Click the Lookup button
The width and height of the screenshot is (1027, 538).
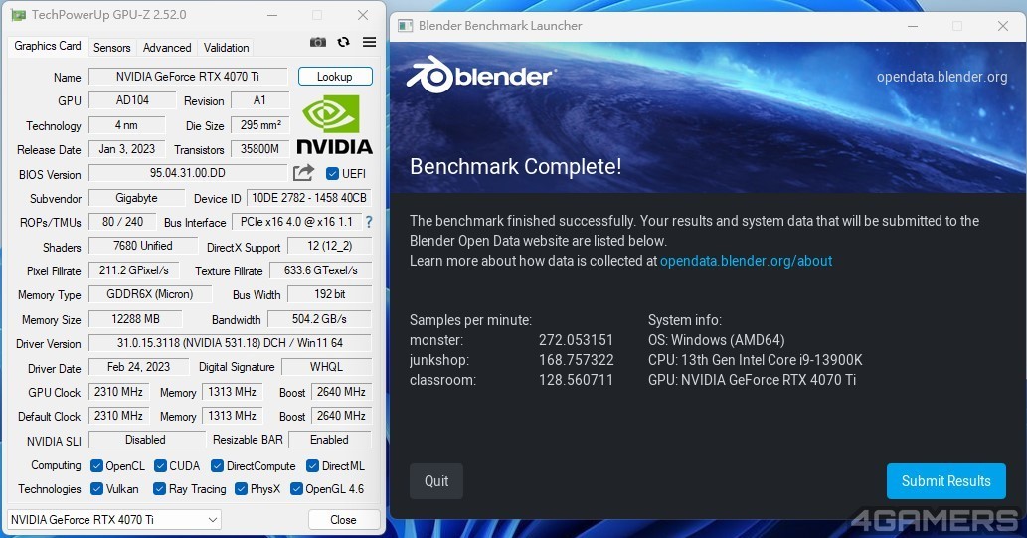335,76
